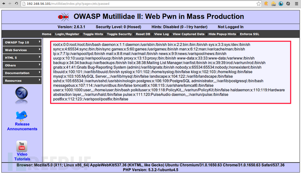This screenshot has width=301, height=174.
Task: Expand OWASP Top 10 sidebar menu
Action: [22, 42]
